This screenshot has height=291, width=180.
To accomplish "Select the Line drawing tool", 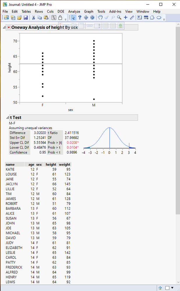I will [132, 18].
